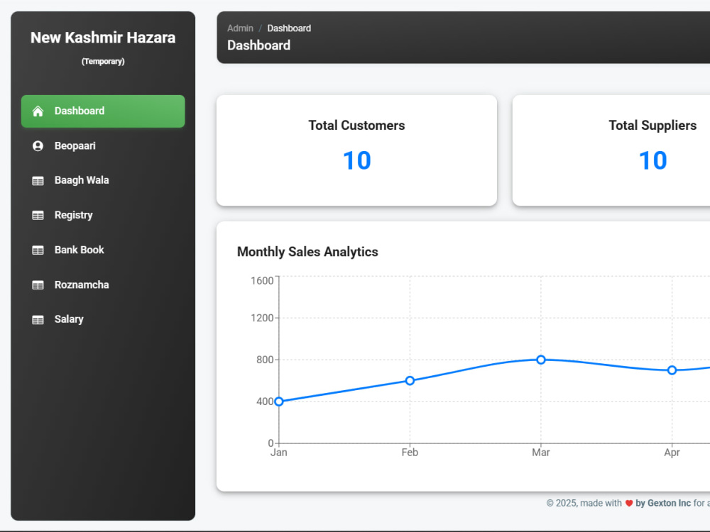This screenshot has width=710, height=532.
Task: Click the Admin breadcrumb link
Action: (240, 28)
